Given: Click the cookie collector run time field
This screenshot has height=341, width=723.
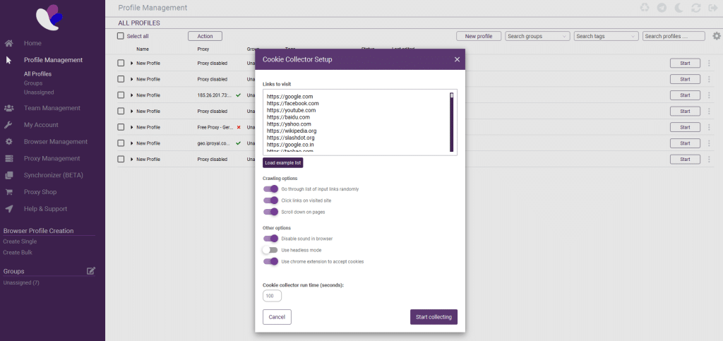Looking at the screenshot, I should [x=272, y=296].
